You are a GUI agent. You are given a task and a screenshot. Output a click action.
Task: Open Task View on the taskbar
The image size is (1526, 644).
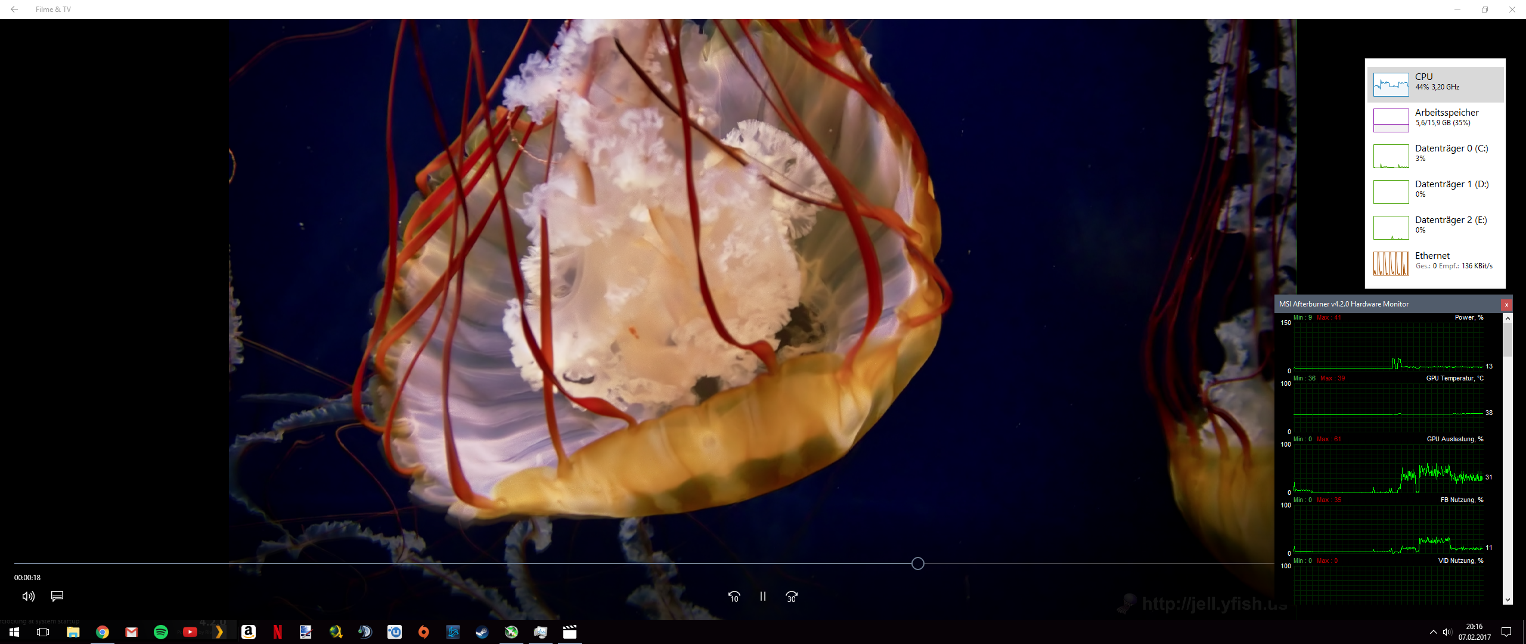tap(43, 632)
